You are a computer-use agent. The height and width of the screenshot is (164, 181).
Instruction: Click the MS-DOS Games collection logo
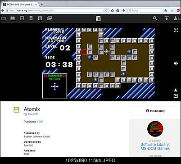155,129
